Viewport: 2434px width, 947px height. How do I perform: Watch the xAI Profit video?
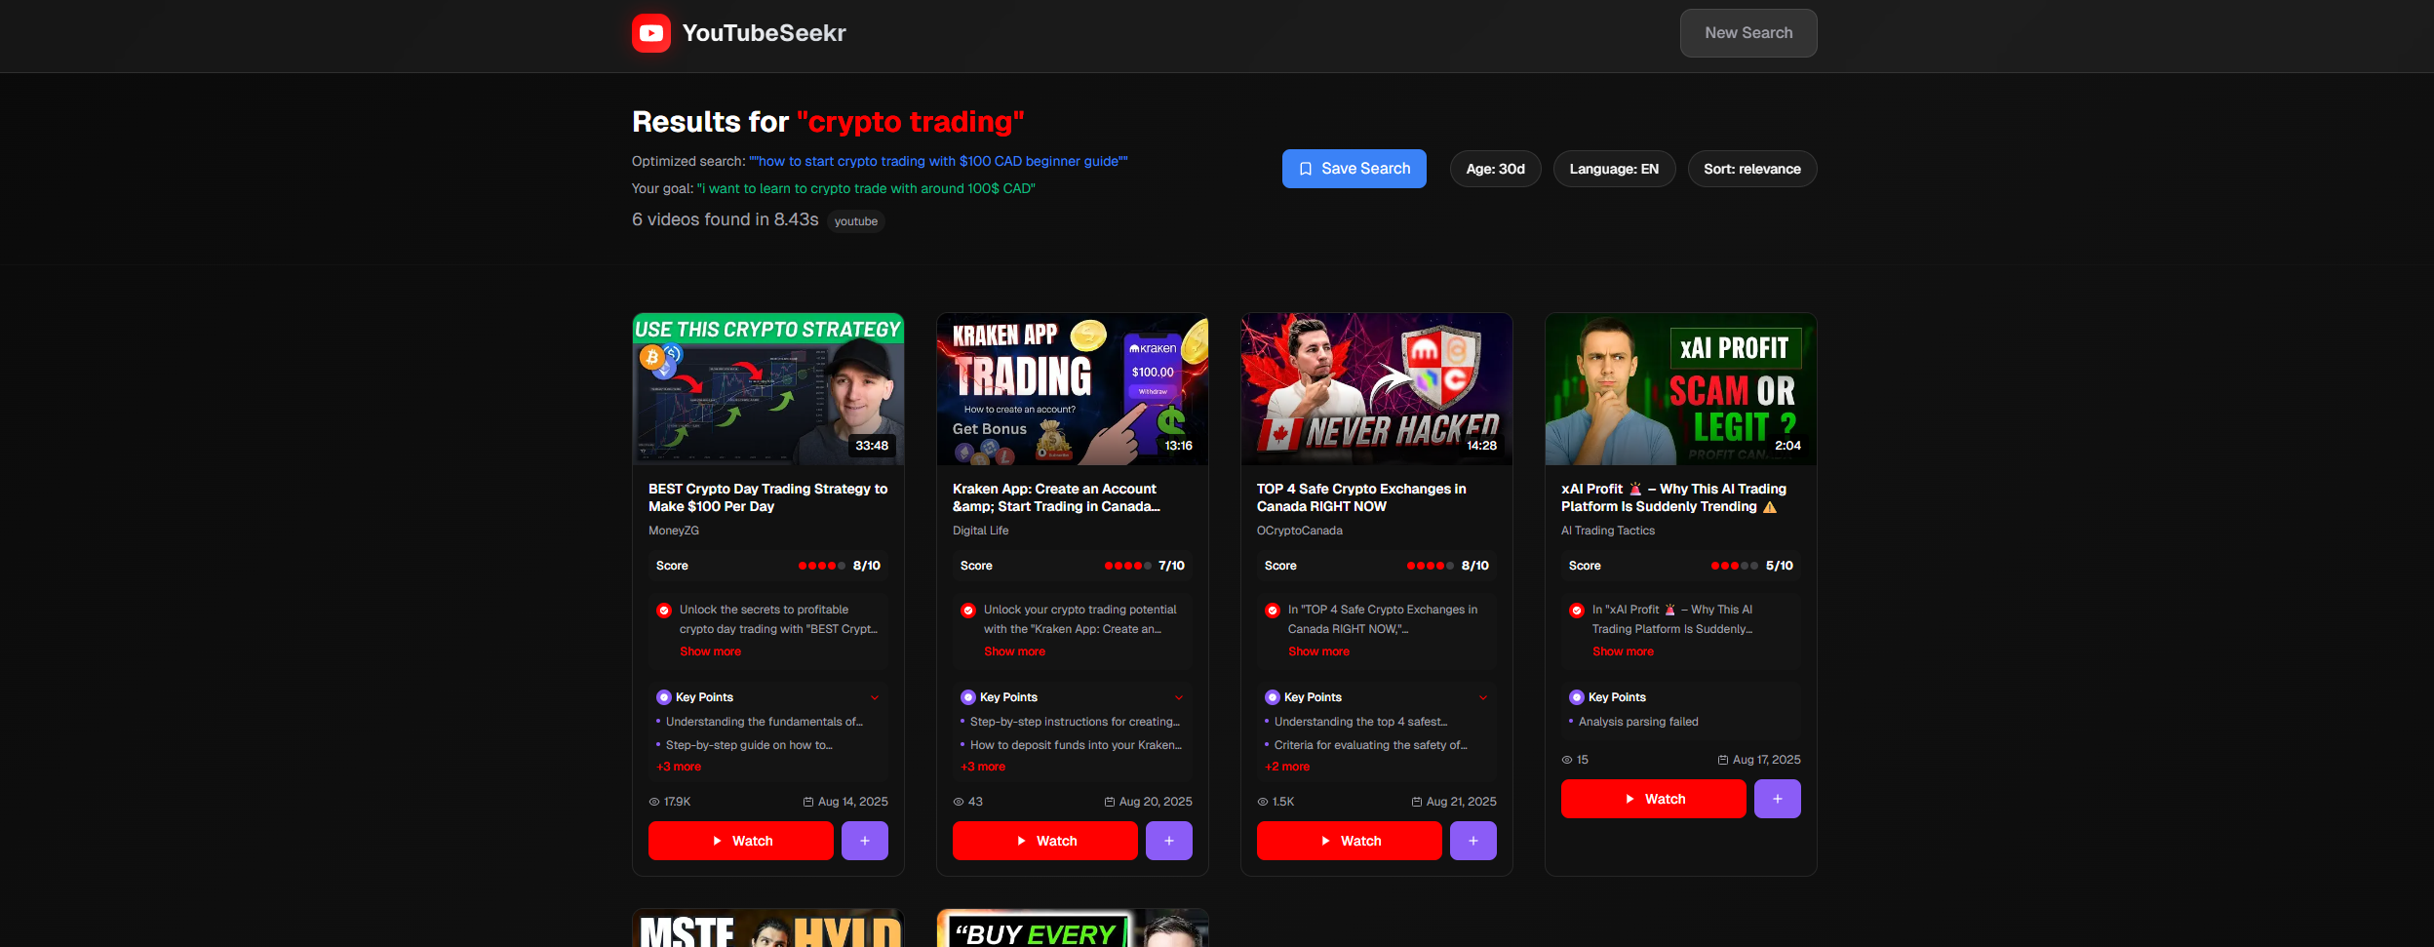coord(1654,799)
